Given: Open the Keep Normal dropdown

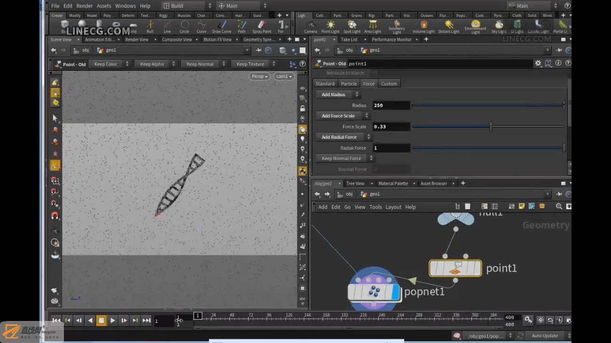Looking at the screenshot, I should pos(204,64).
